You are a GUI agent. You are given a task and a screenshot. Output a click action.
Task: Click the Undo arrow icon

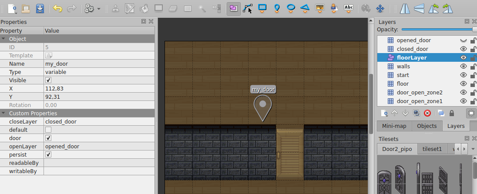click(x=57, y=8)
